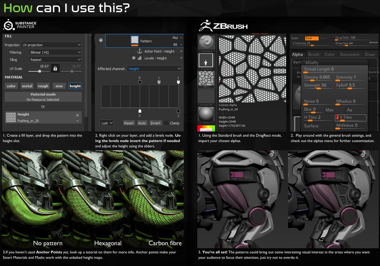The image size is (380, 266).
Task: Remove the Achor Point - Height effect
Action: [x=181, y=51]
